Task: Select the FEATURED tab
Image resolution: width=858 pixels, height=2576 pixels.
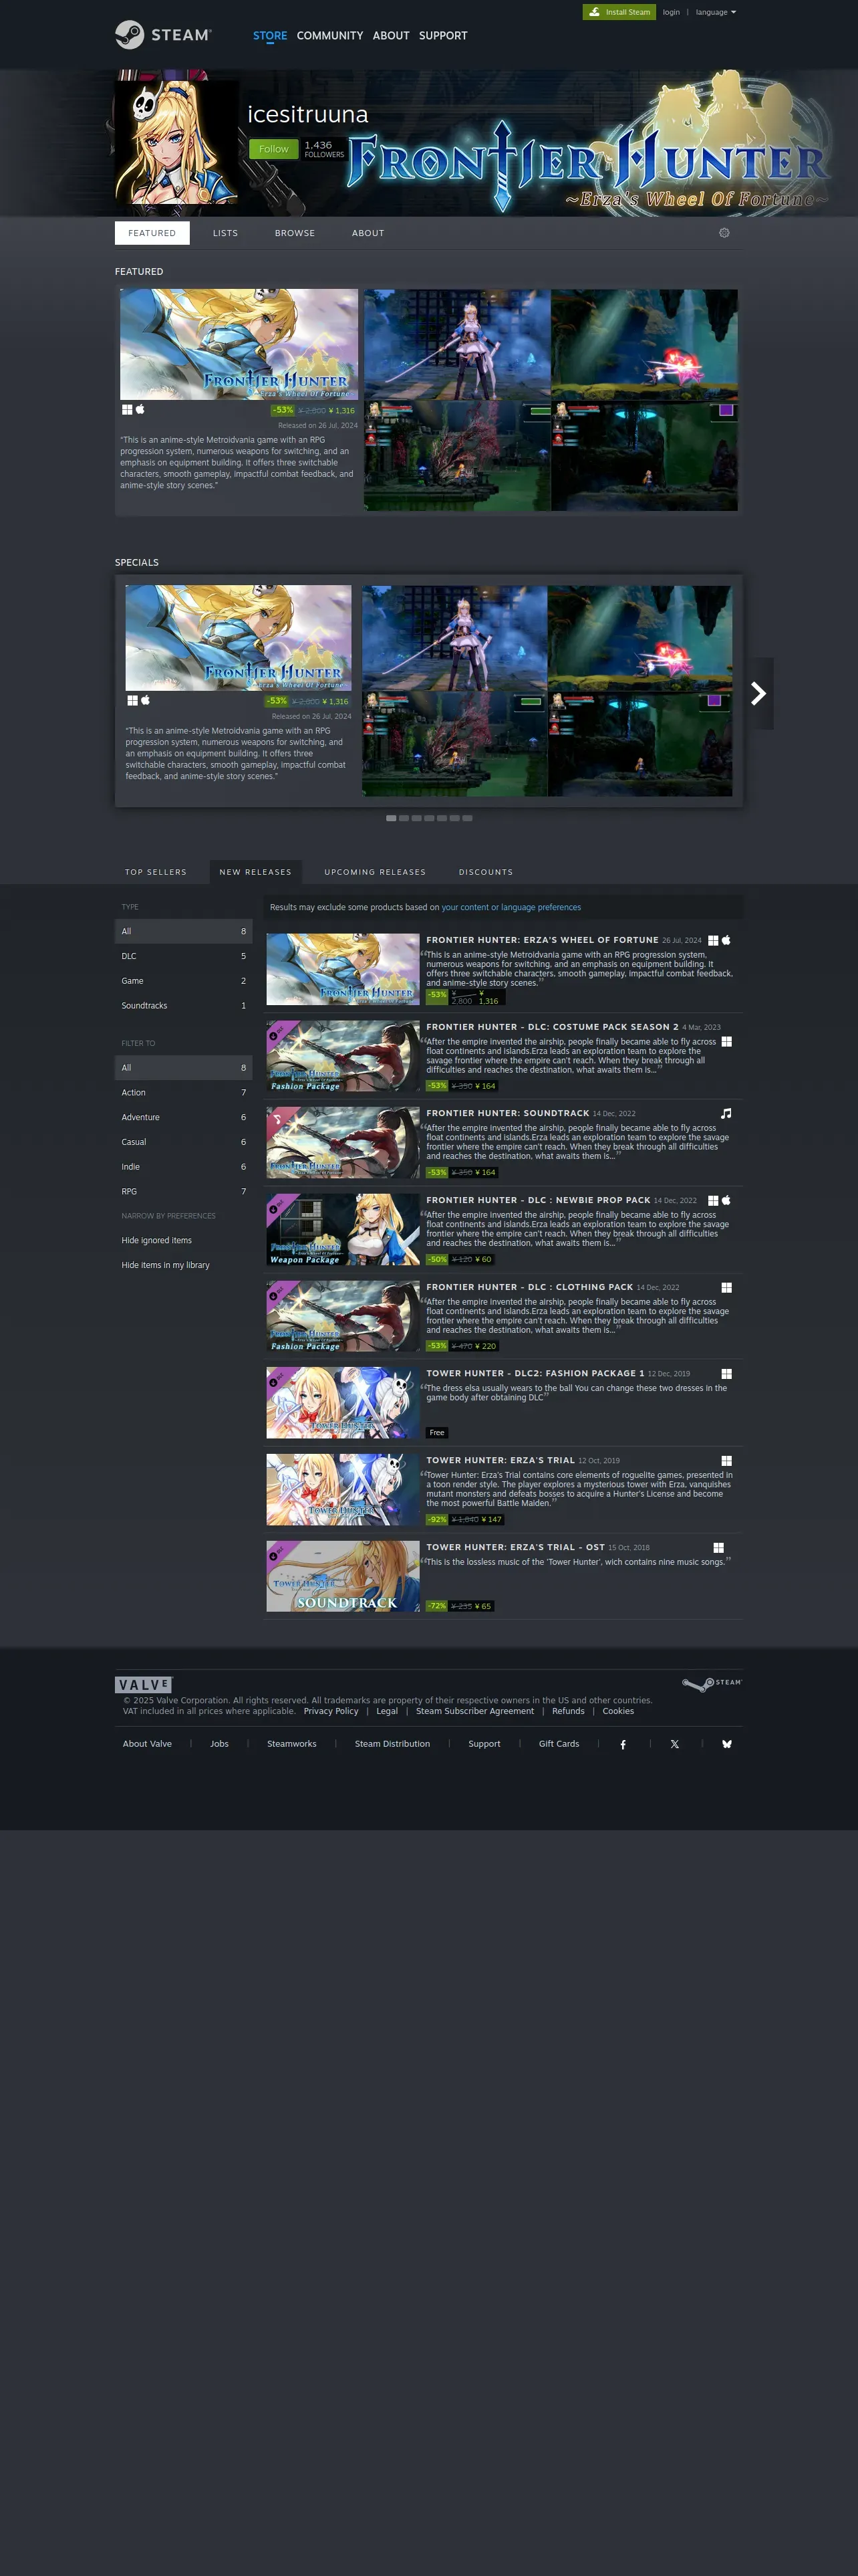Action: point(152,233)
